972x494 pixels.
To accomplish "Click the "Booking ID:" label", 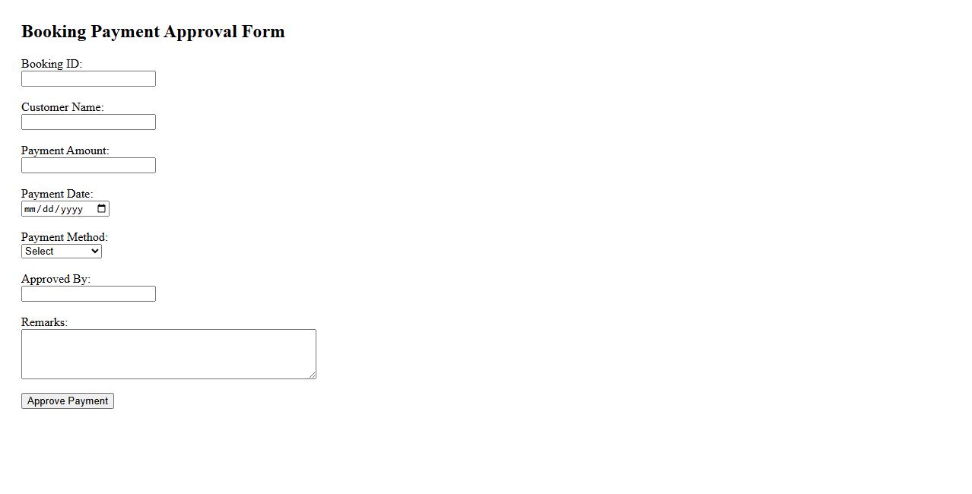I will (52, 64).
